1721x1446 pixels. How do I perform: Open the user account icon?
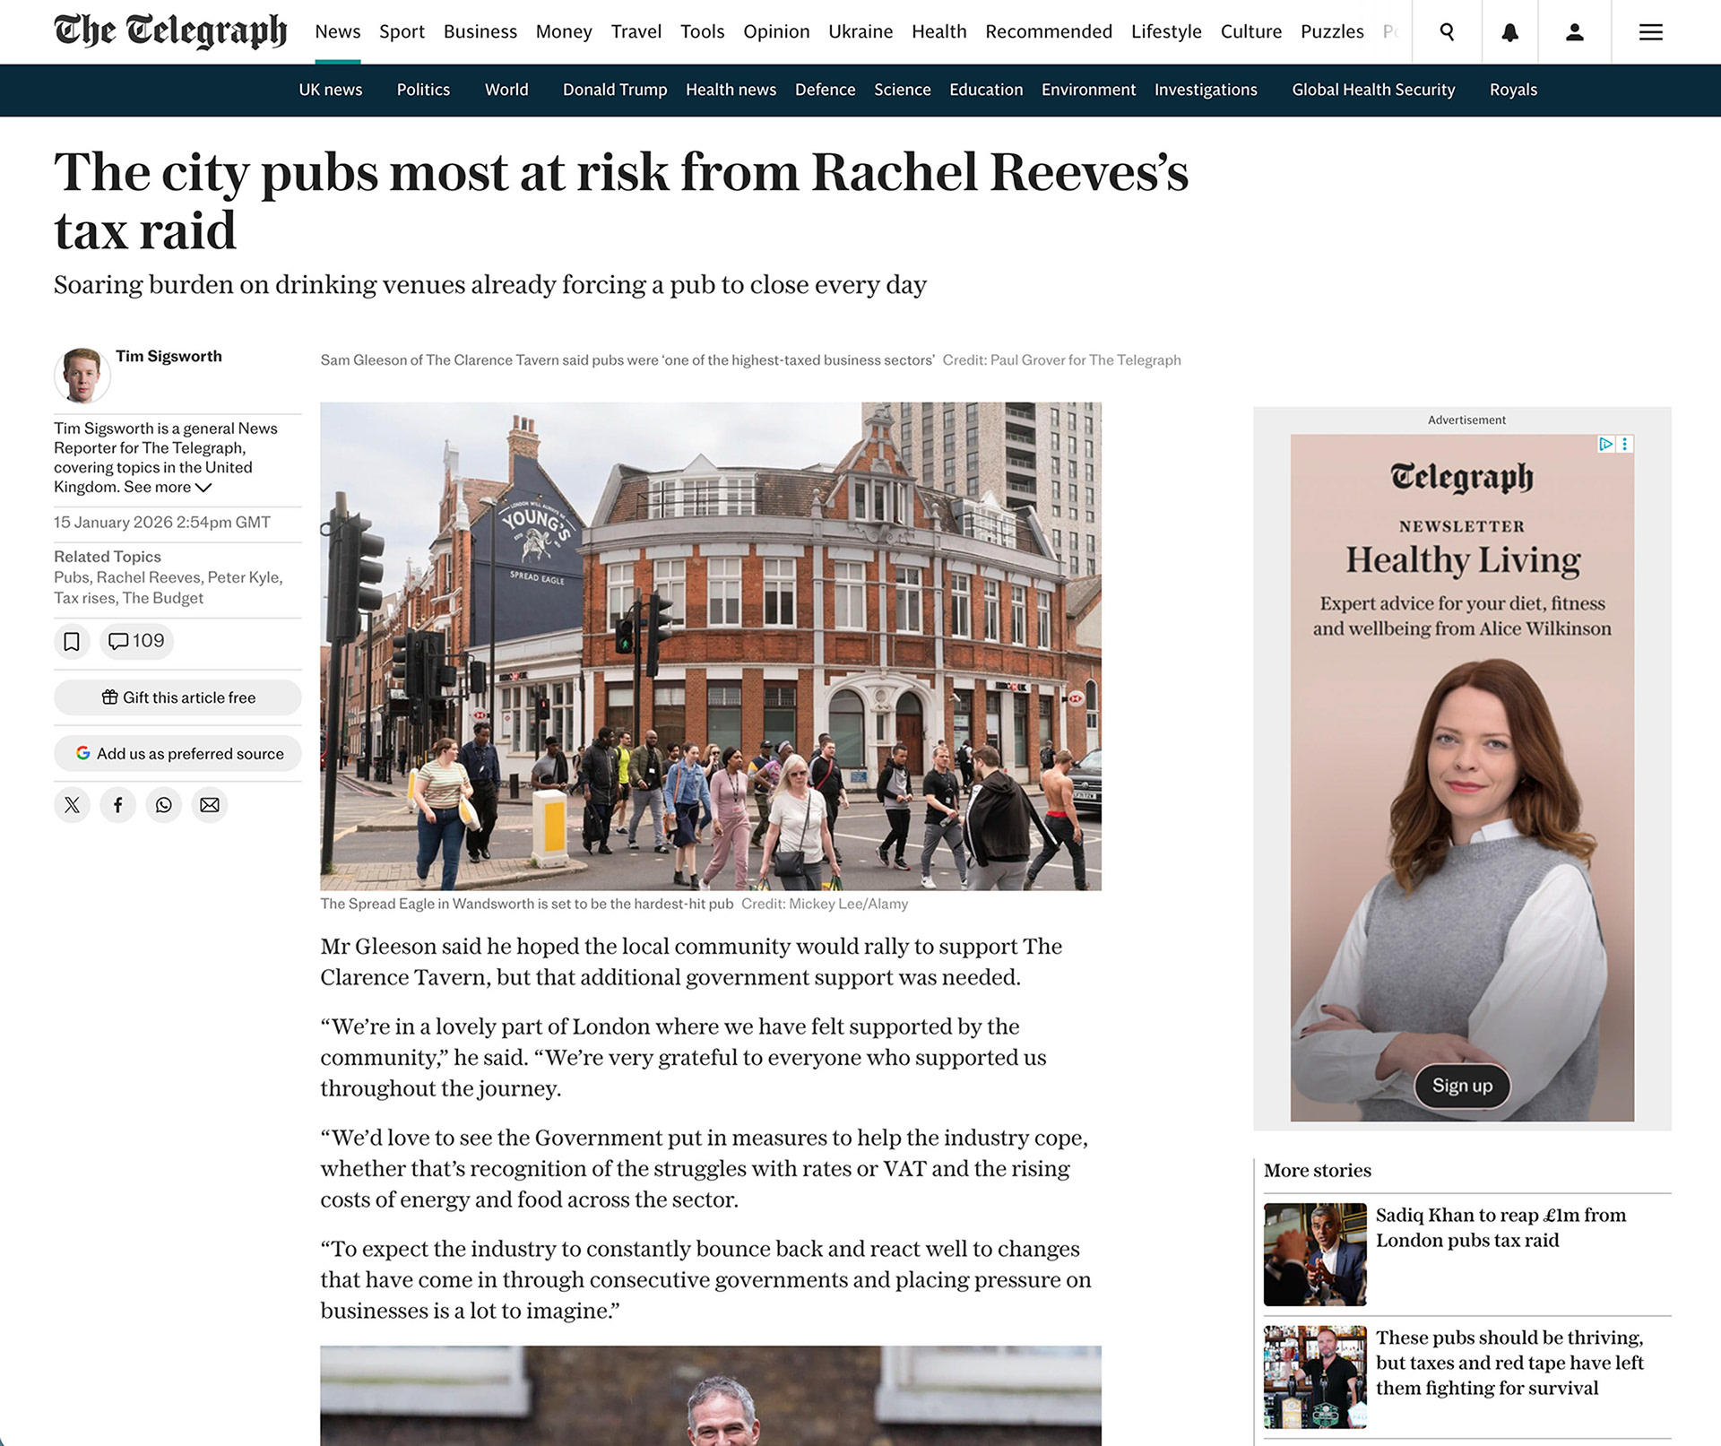click(x=1574, y=32)
